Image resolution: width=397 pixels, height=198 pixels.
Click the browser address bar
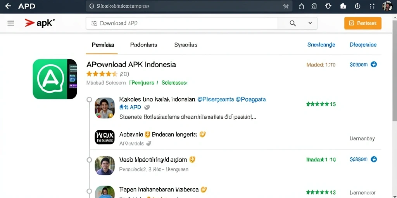pyautogui.click(x=189, y=6)
